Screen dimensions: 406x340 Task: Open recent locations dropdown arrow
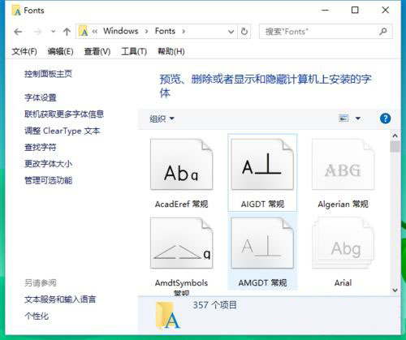click(x=54, y=32)
